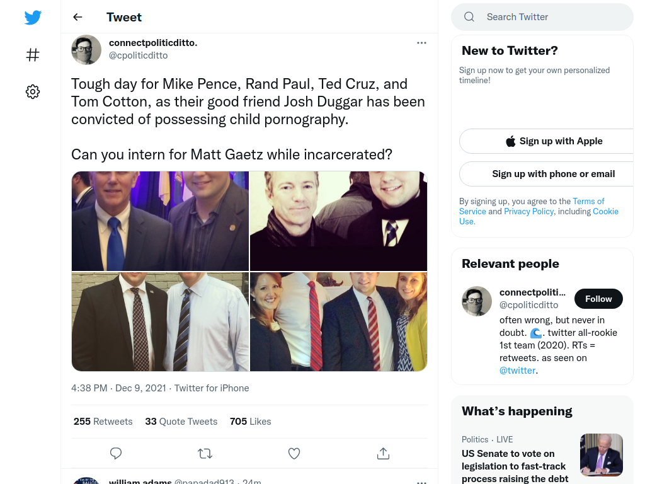645x484 pixels.
Task: Go back using the arrow icon
Action: tap(77, 17)
